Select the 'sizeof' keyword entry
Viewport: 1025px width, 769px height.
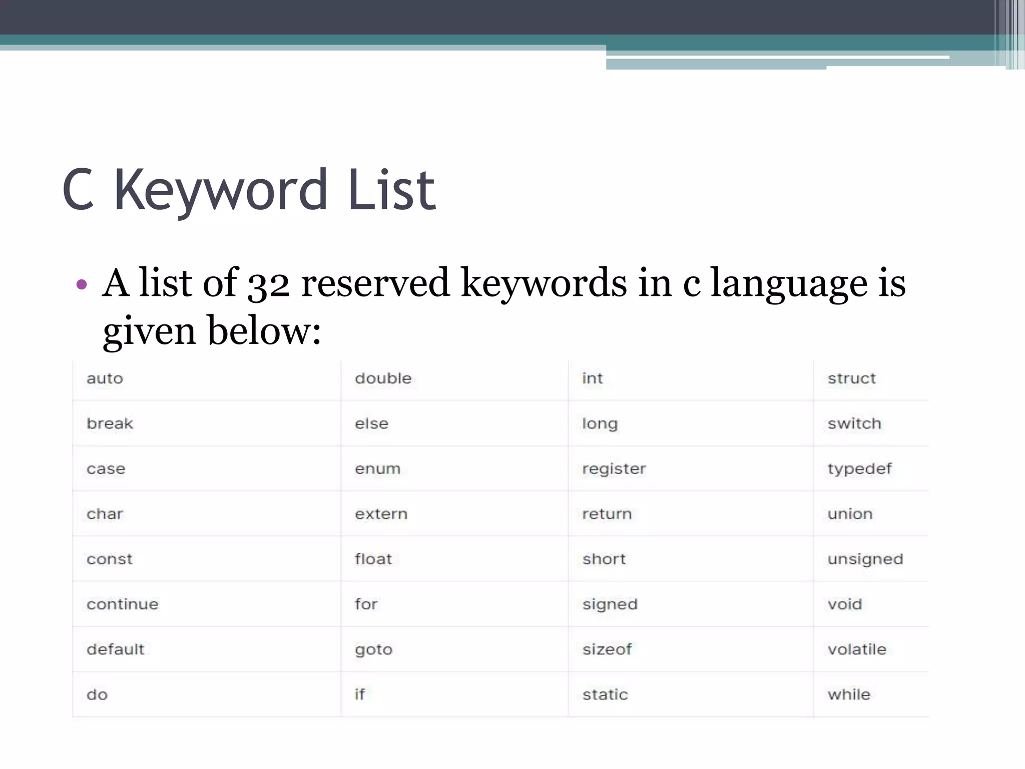(607, 649)
